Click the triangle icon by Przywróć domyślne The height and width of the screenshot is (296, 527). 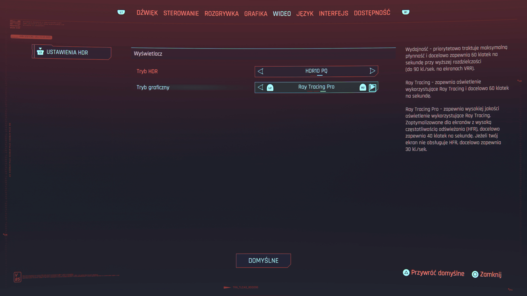click(x=406, y=273)
